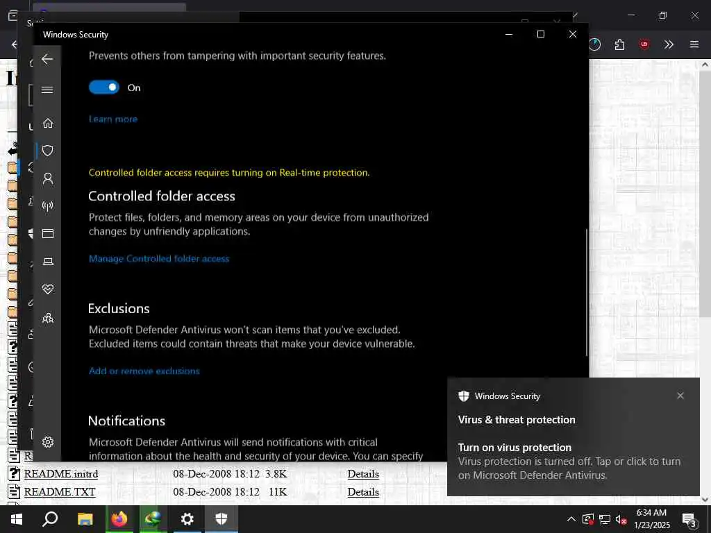Viewport: 711px width, 533px height.
Task: Switch to Windows Security taskbar button
Action: point(221,519)
